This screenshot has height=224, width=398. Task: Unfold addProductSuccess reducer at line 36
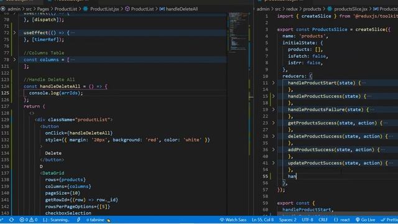click(x=274, y=149)
